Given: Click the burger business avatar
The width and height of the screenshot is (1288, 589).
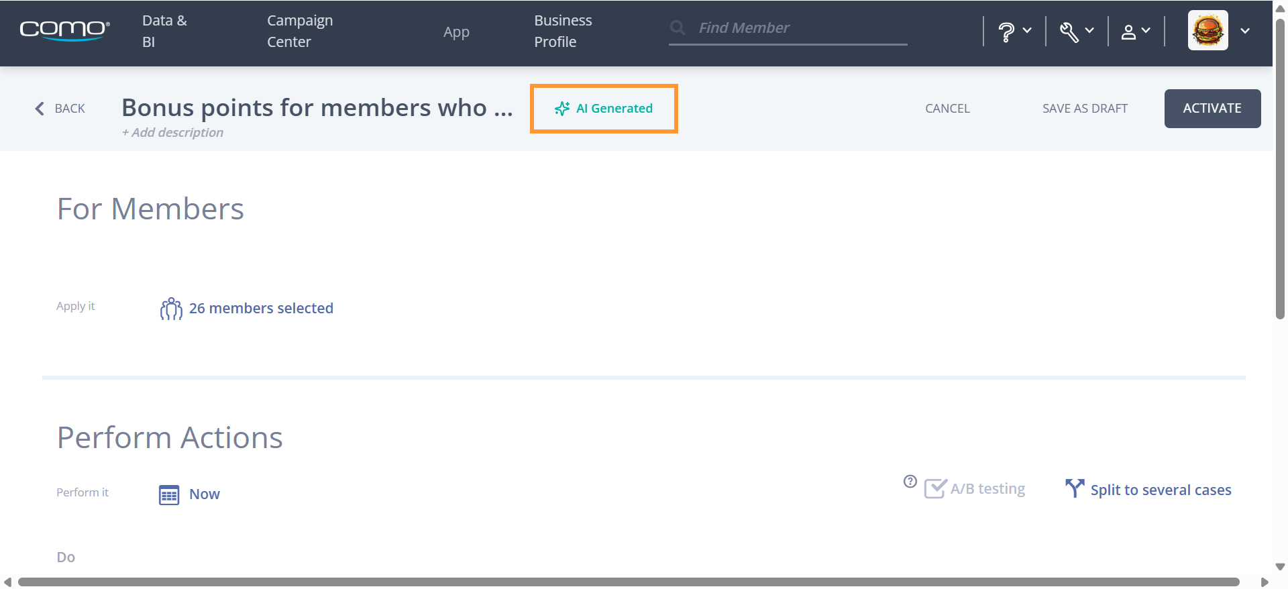Looking at the screenshot, I should click(x=1208, y=30).
